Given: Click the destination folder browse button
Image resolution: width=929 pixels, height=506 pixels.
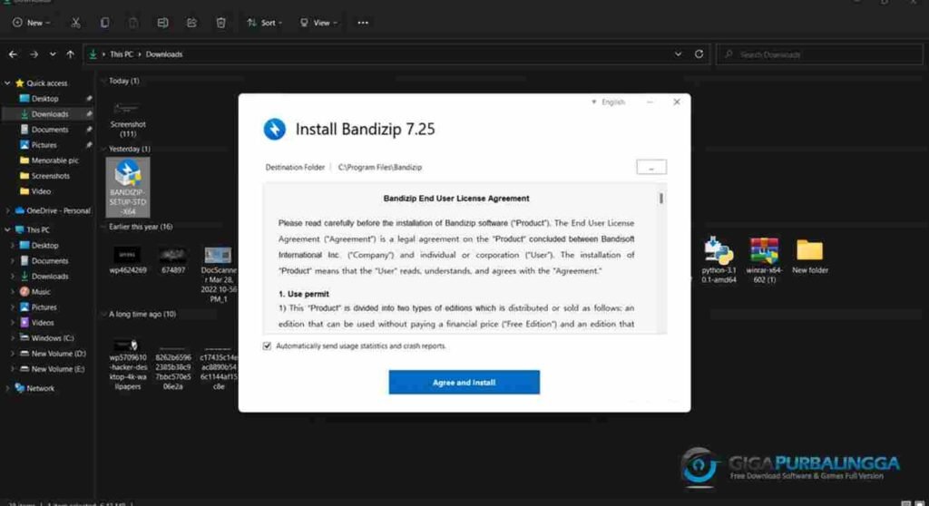Looking at the screenshot, I should tap(651, 167).
